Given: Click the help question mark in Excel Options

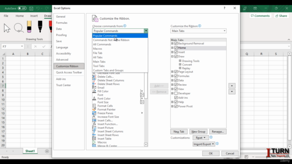Looking at the screenshot, I should tap(224, 8).
